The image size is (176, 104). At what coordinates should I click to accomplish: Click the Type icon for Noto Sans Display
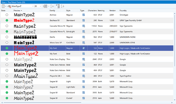[x=84, y=59]
